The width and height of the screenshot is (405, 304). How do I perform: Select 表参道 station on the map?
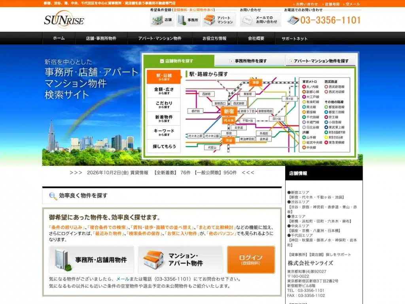tap(264, 139)
